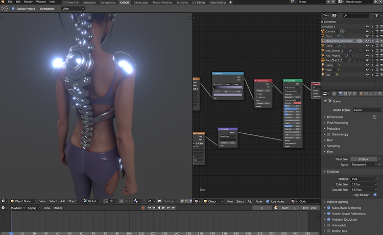Enable the Motion Blur checkbox
Viewport: 383px width, 235px height.
point(329,231)
